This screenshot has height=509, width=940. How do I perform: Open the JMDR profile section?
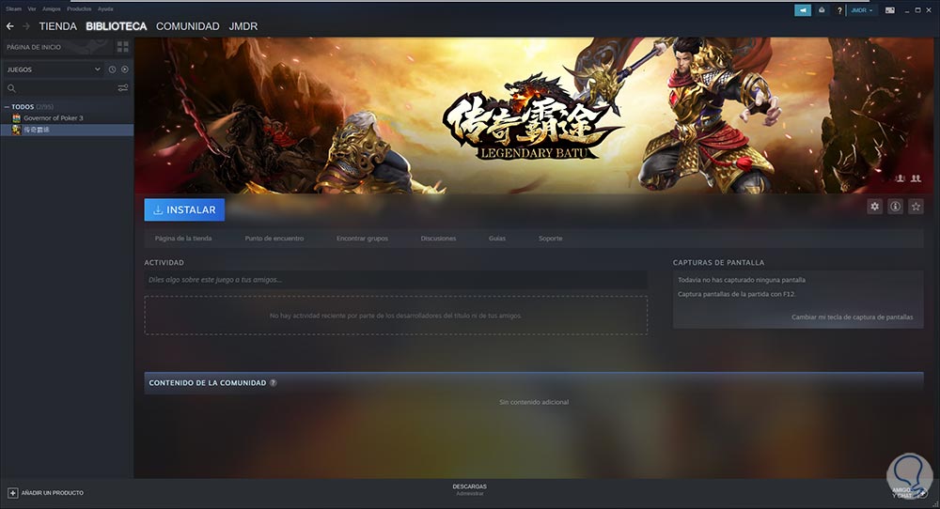pyautogui.click(x=243, y=26)
